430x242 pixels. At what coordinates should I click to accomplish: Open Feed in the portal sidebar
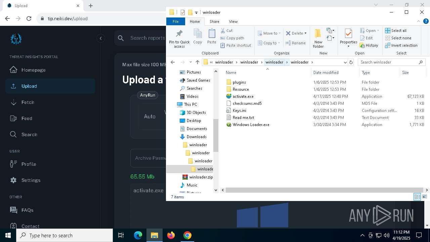point(27,118)
